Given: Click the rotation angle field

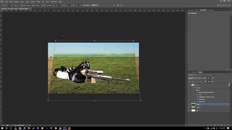Looking at the screenshot, I should point(57,5).
